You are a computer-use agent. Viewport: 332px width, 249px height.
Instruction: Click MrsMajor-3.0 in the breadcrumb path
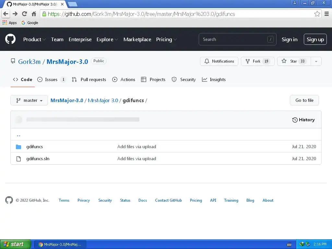(x=67, y=101)
